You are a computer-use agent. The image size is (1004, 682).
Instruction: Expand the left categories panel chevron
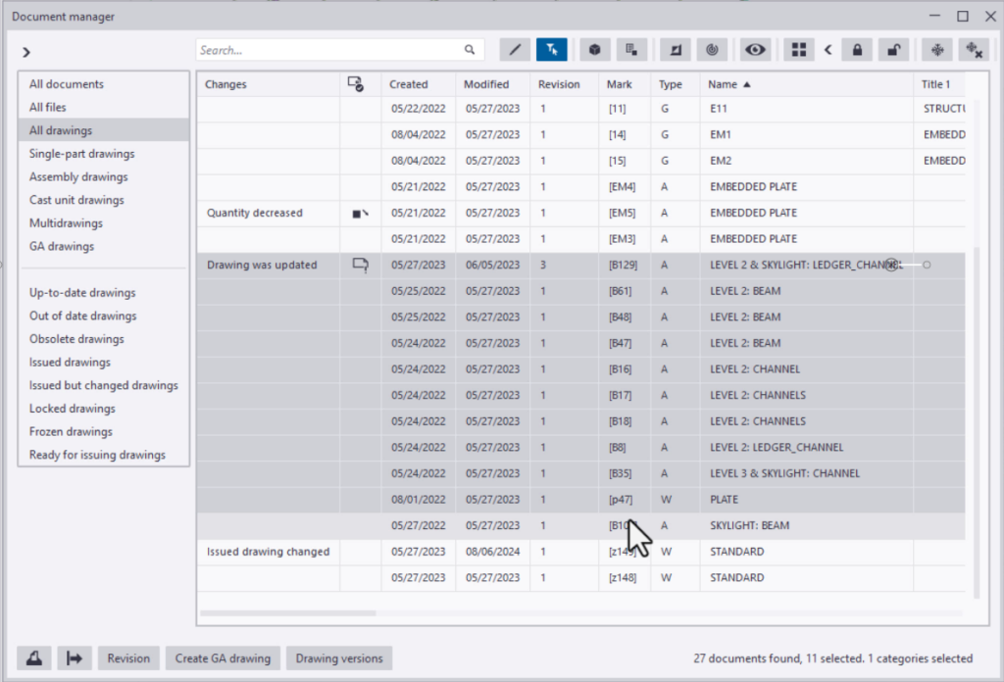click(26, 52)
